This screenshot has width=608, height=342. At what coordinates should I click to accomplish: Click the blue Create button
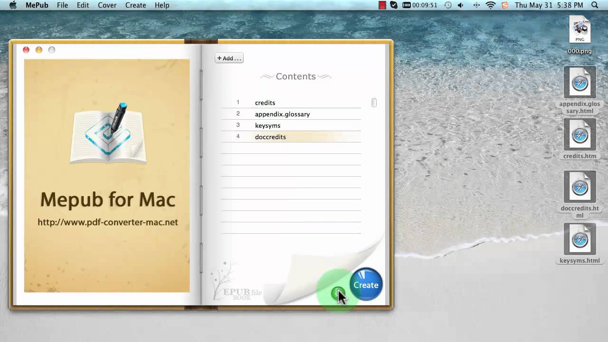coord(366,285)
